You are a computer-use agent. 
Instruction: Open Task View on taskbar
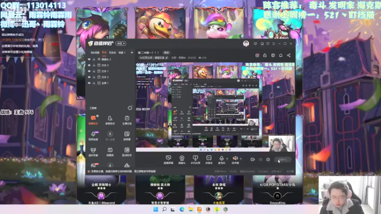pos(173,209)
